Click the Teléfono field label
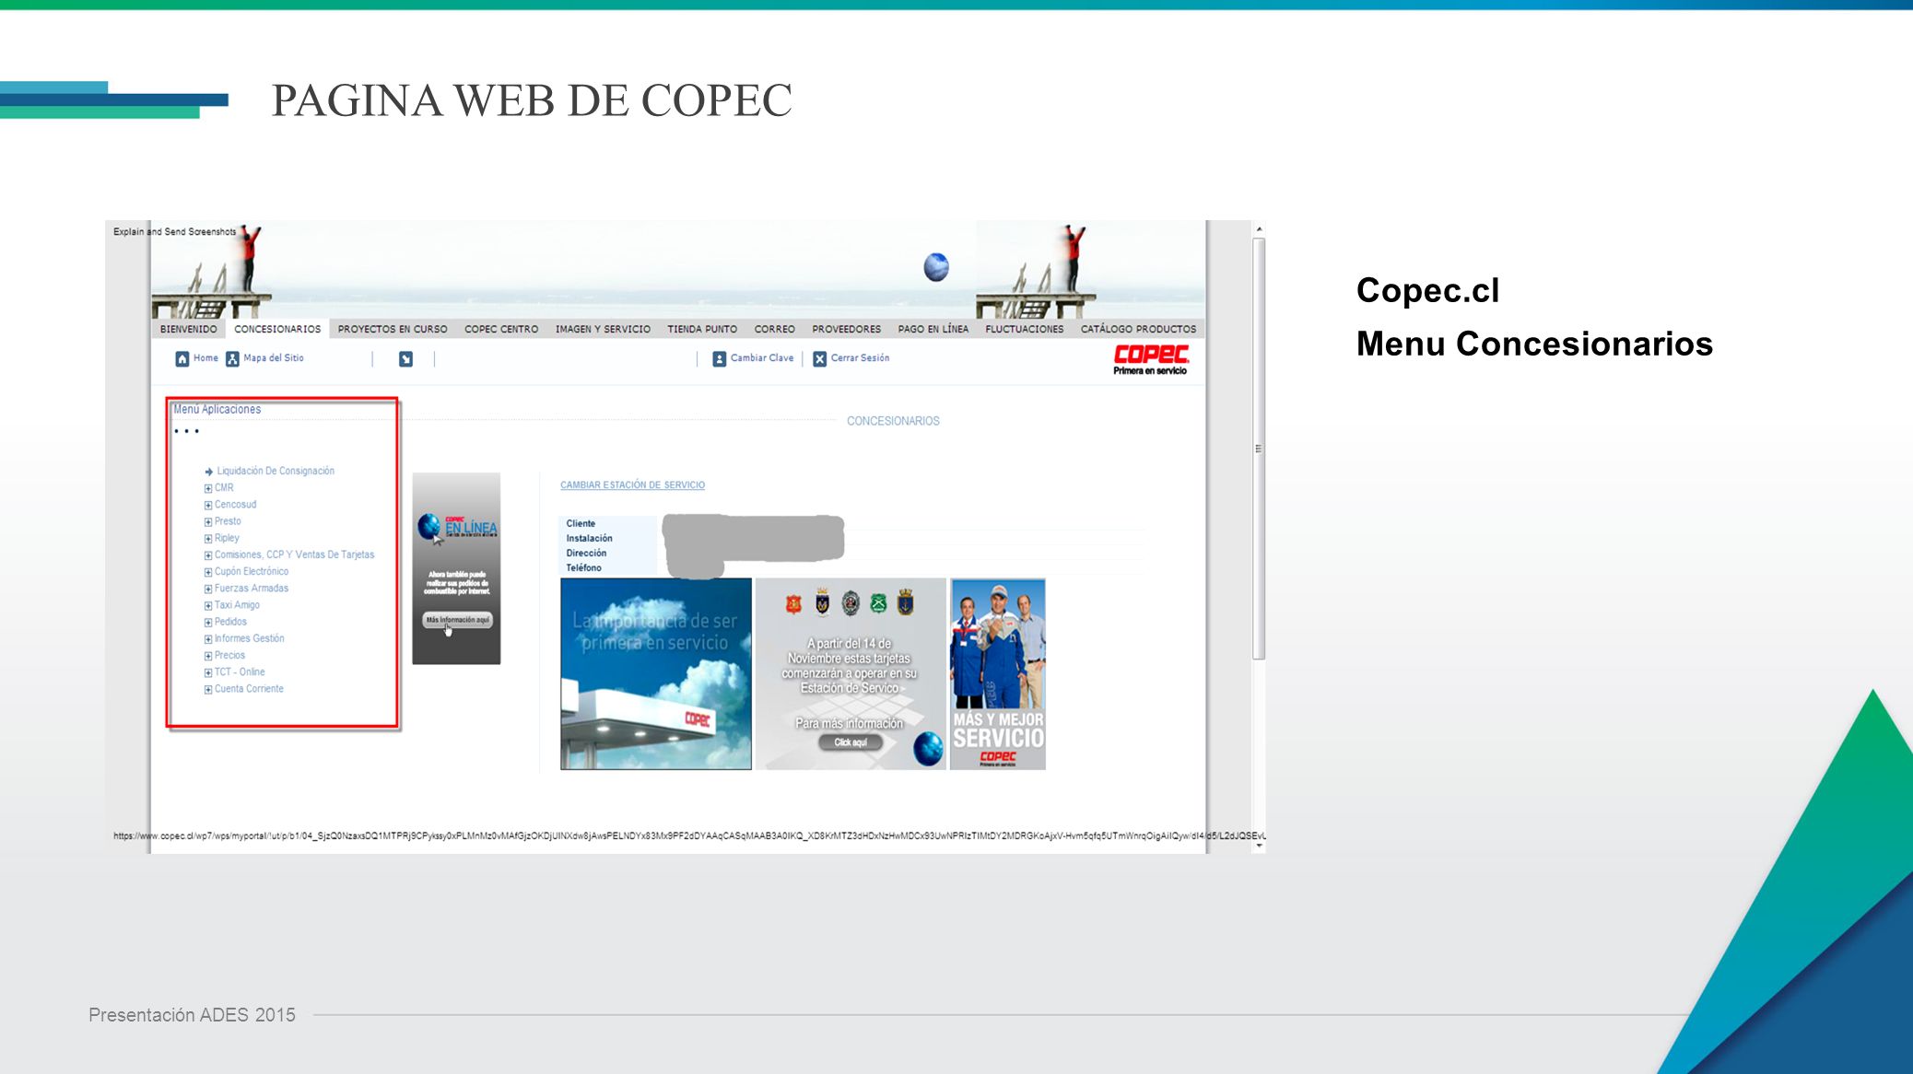 pyautogui.click(x=583, y=568)
